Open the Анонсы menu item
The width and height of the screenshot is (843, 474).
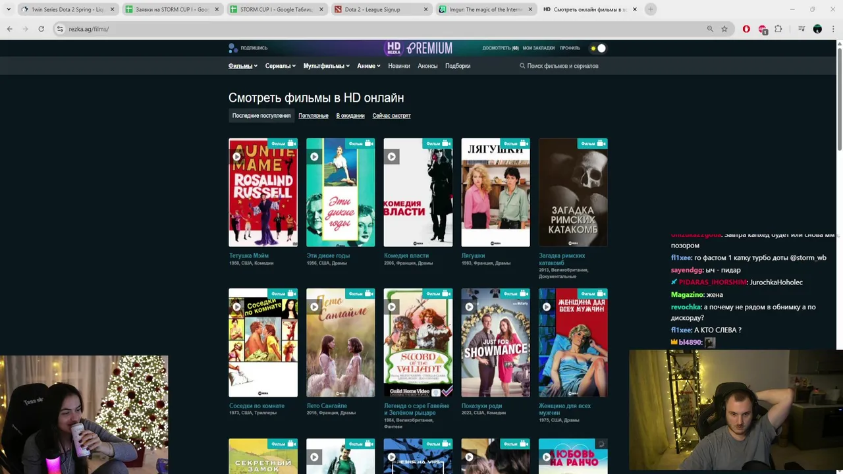427,66
